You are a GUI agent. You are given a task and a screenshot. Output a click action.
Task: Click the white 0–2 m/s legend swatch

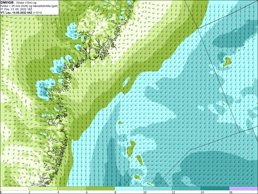tap(14, 188)
